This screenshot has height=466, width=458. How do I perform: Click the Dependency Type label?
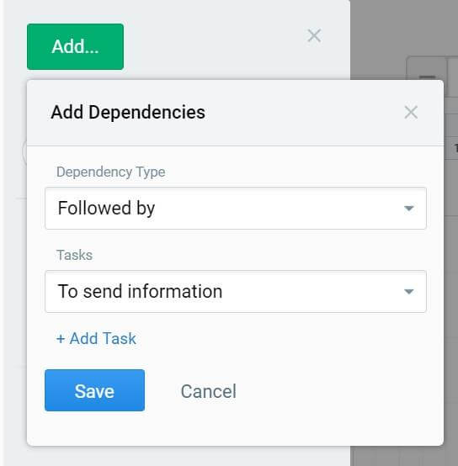[110, 172]
